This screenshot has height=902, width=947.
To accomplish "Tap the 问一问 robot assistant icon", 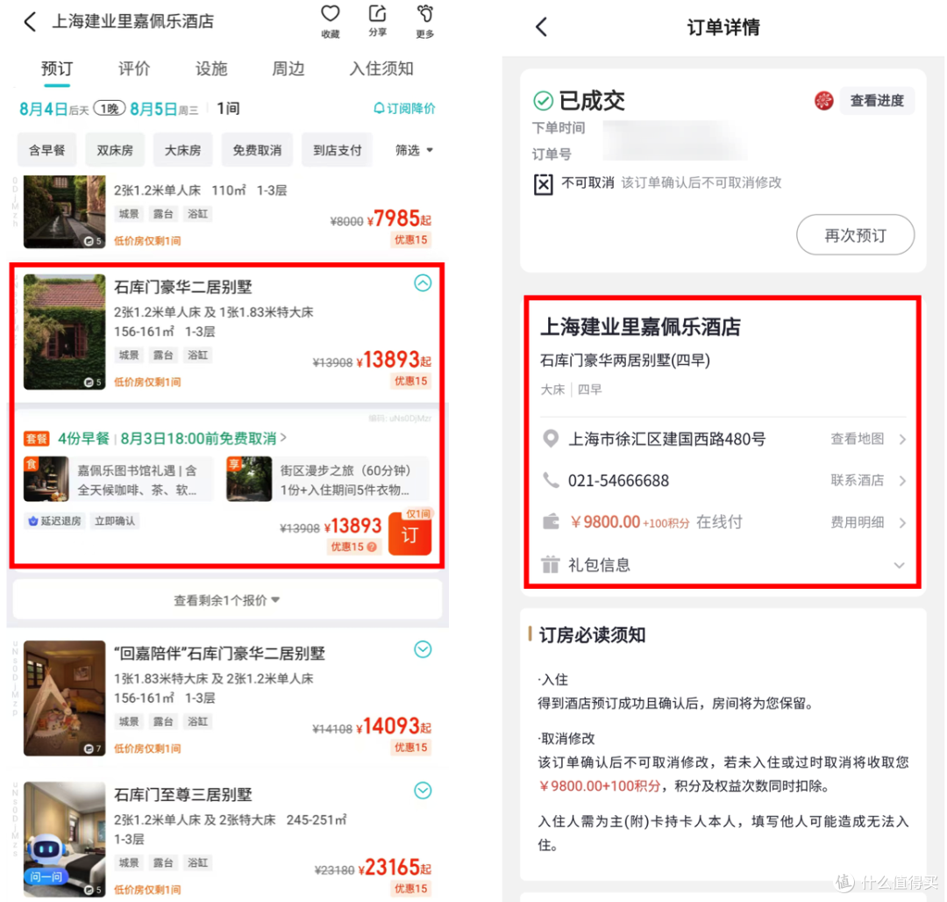I will coord(46,859).
